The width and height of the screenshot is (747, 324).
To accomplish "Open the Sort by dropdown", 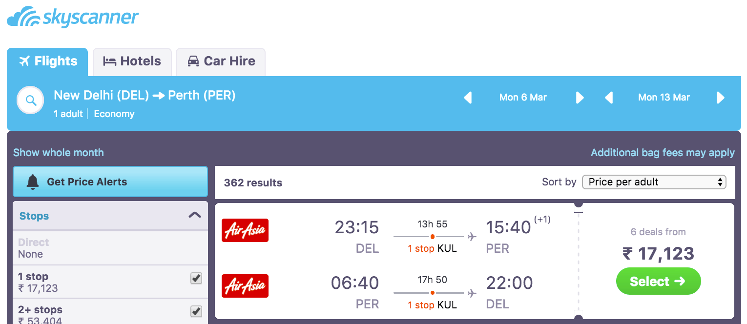I will tap(654, 182).
